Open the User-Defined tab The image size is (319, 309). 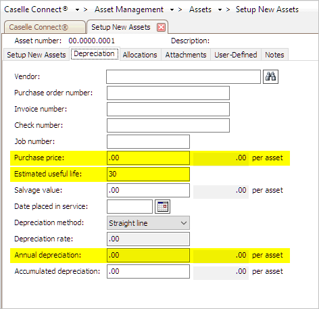(x=236, y=55)
